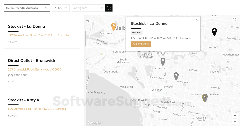Click the black magnifier search button

point(109,8)
